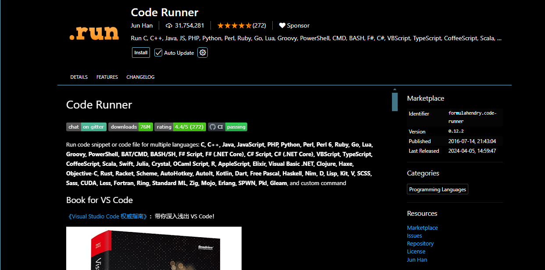Viewport: 545px width, 270px height.
Task: Open the Repository link under Resources
Action: 420,243
